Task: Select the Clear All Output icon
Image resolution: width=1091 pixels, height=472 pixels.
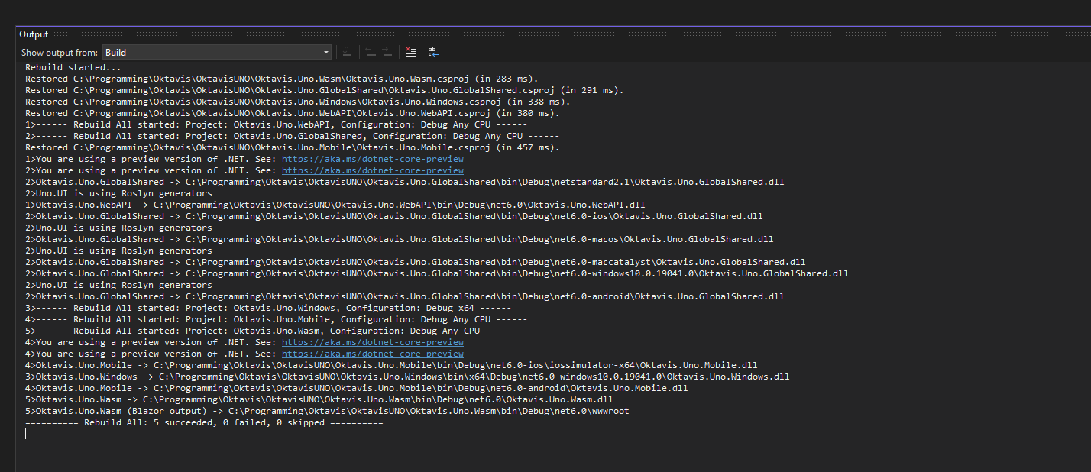Action: [x=410, y=51]
